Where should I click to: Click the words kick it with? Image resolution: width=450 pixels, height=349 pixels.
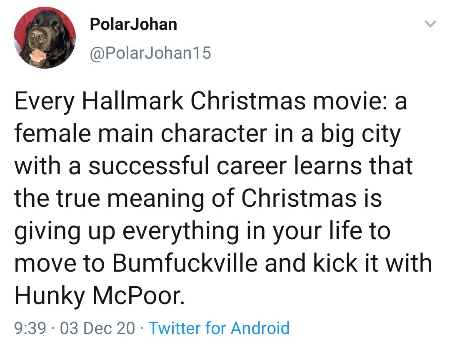click(x=372, y=263)
